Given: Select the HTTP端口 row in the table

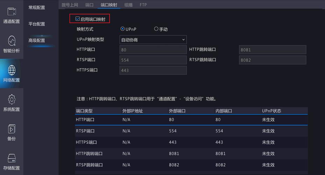Looking at the screenshot, I should tap(191, 120).
